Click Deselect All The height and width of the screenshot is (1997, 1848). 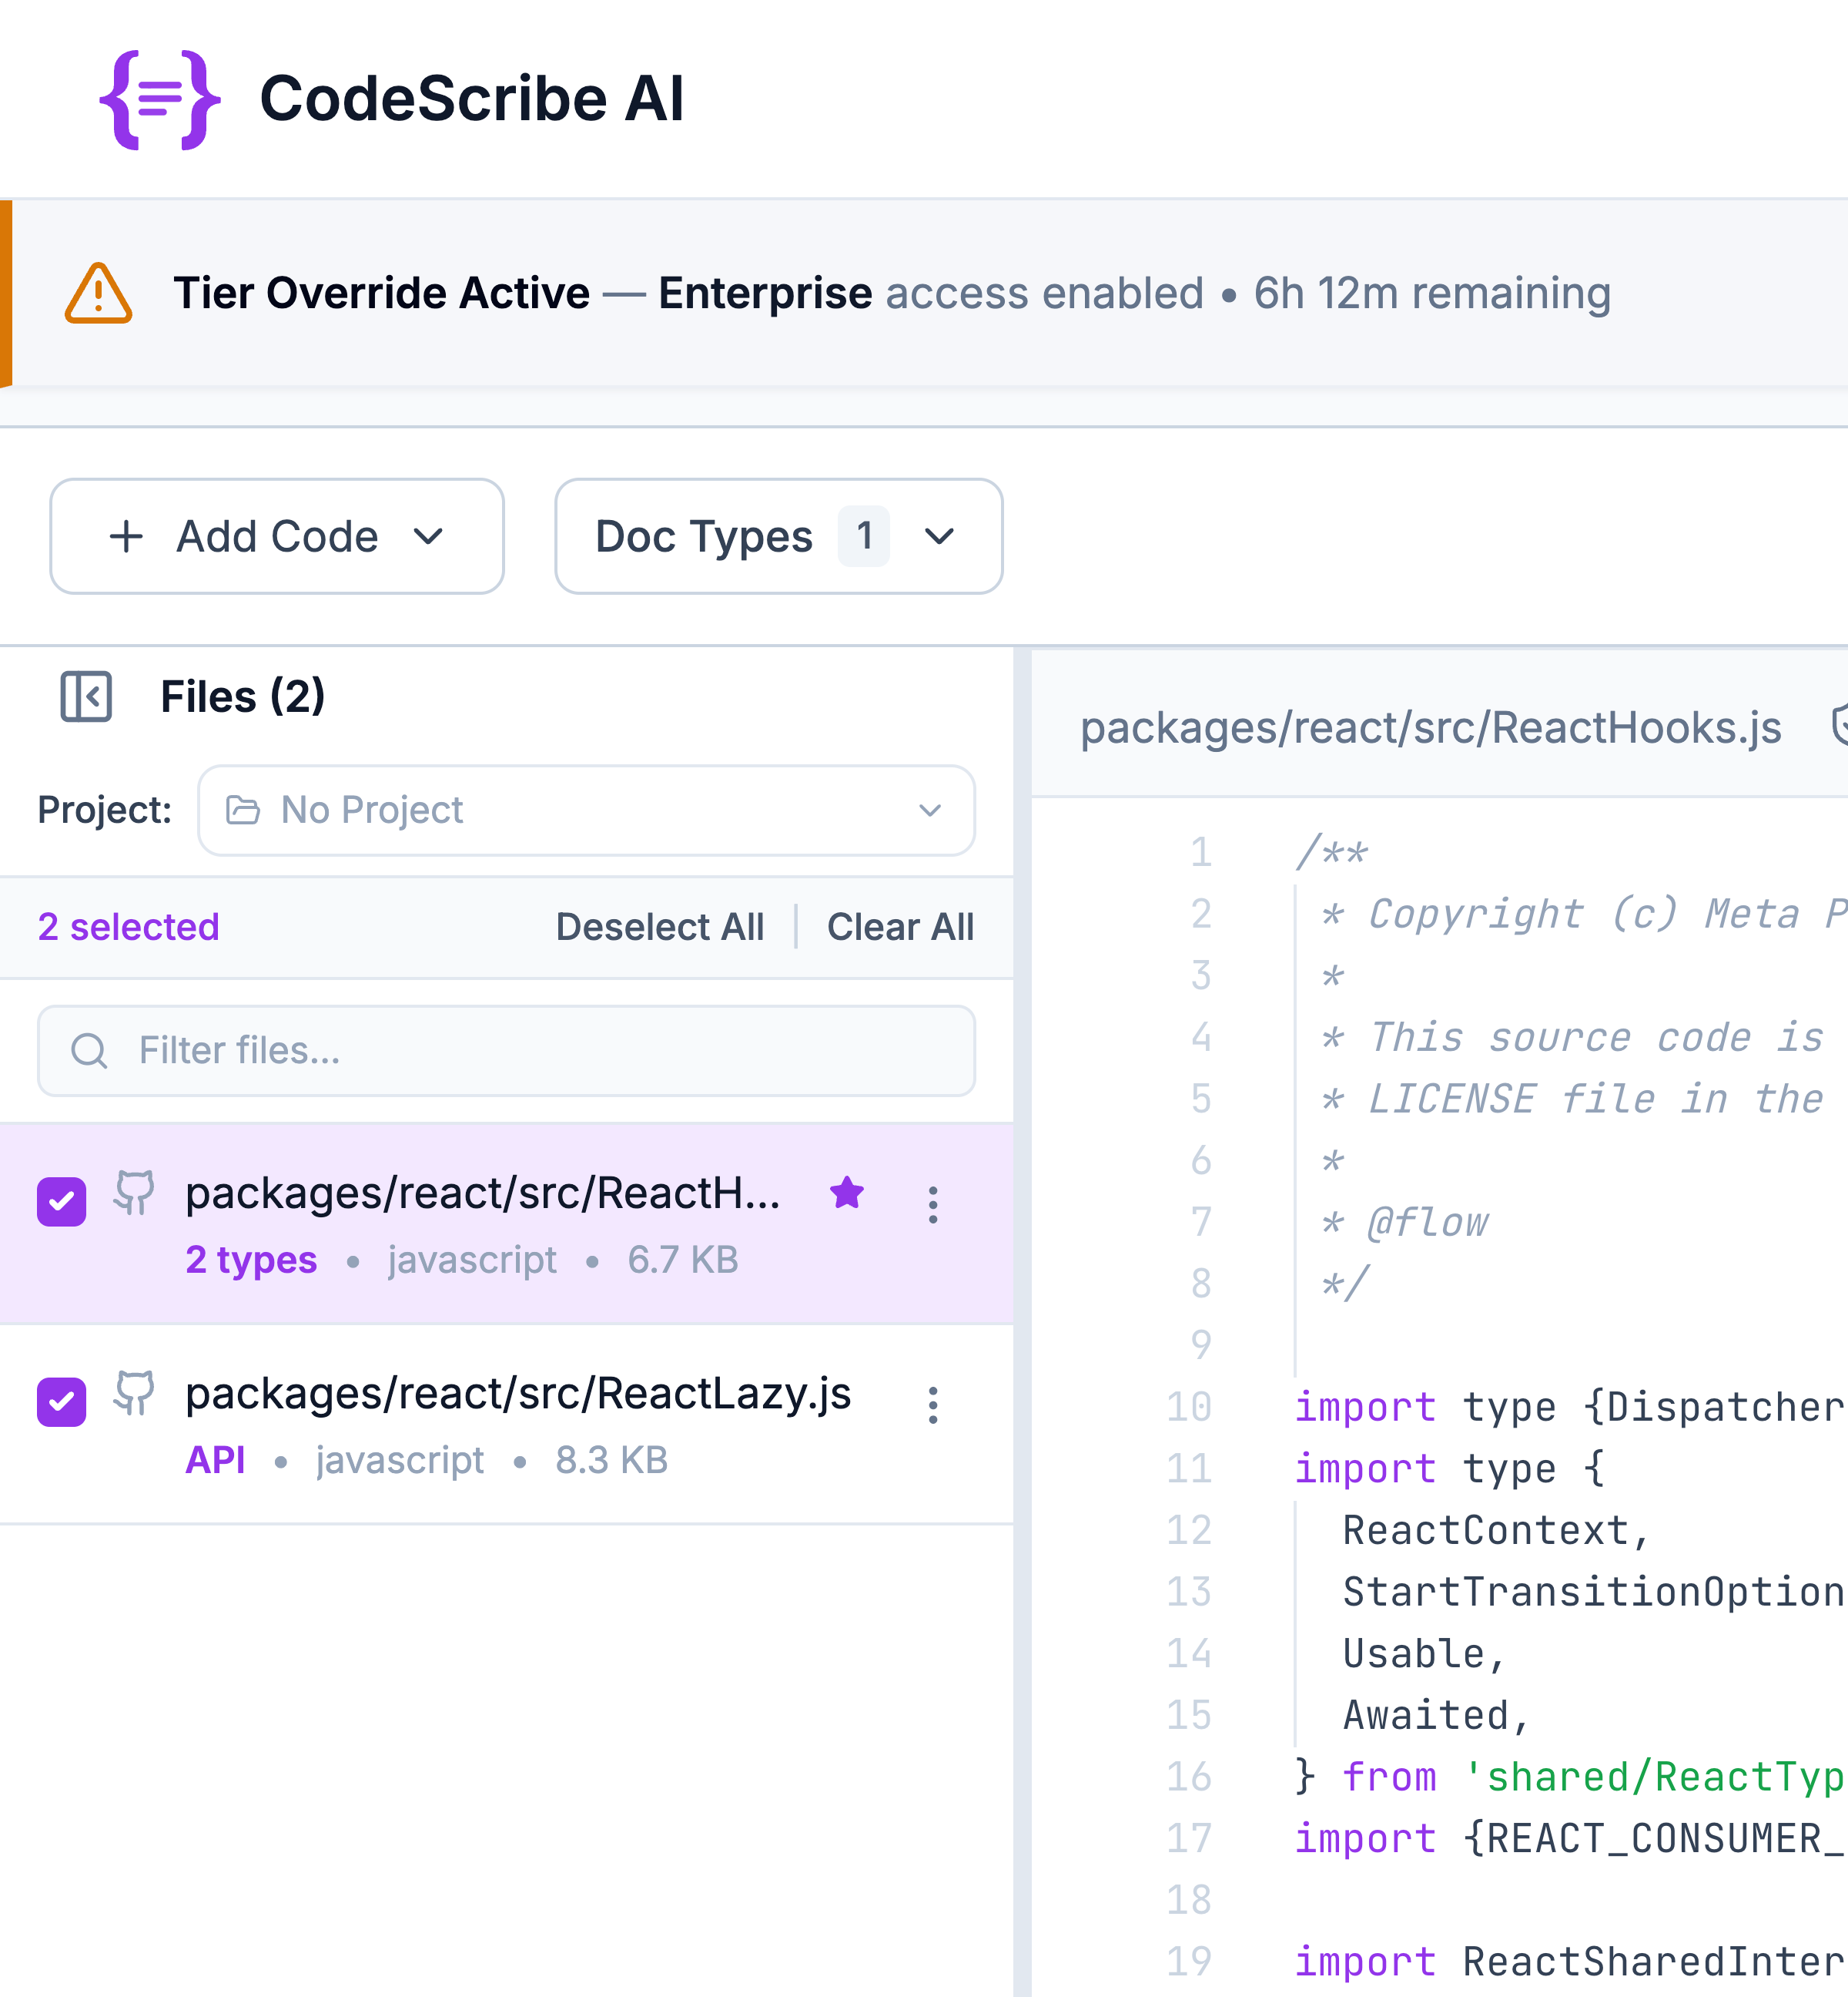pyautogui.click(x=659, y=927)
